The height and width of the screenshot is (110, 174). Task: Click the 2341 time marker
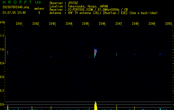(x=19, y=24)
